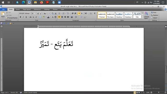Toggle Bold formatting
Screen dimensions: 167x94
tap(20, 17)
